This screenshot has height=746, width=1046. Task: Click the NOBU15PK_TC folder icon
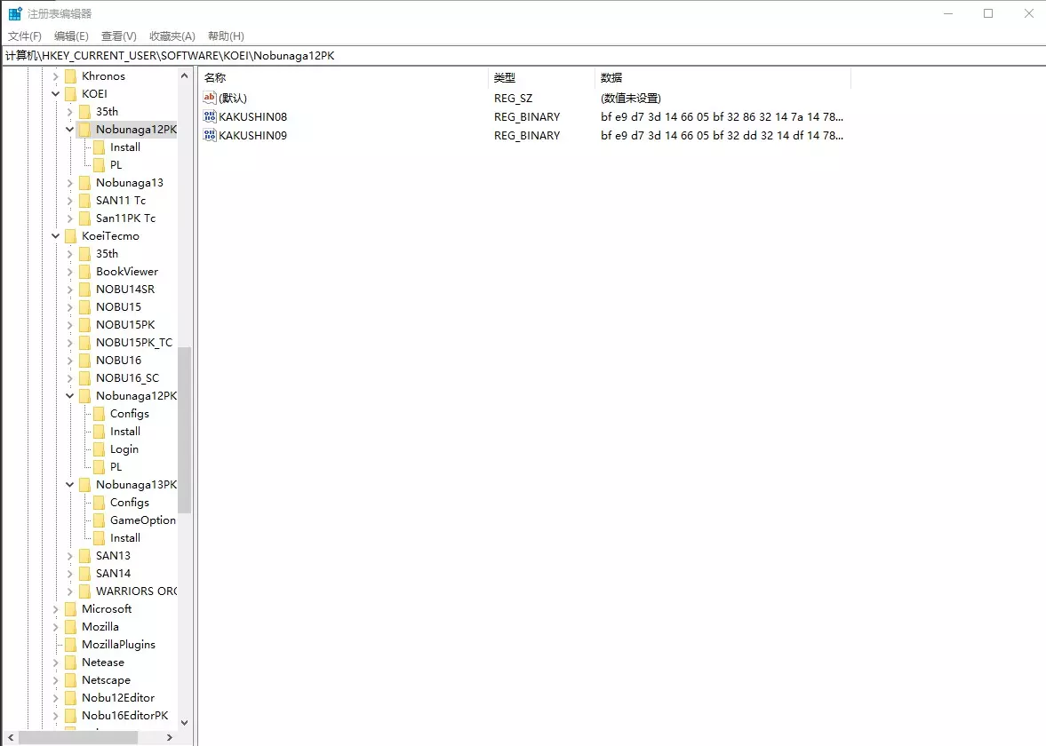click(x=84, y=343)
